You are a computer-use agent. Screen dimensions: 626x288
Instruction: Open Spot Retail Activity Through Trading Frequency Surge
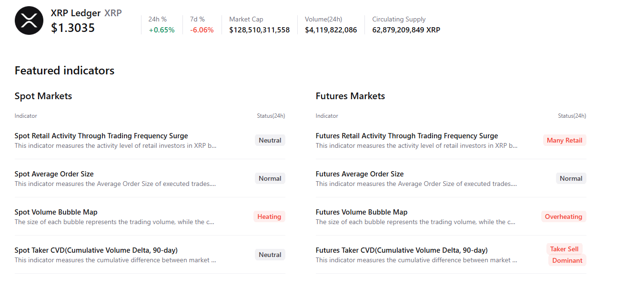click(101, 136)
